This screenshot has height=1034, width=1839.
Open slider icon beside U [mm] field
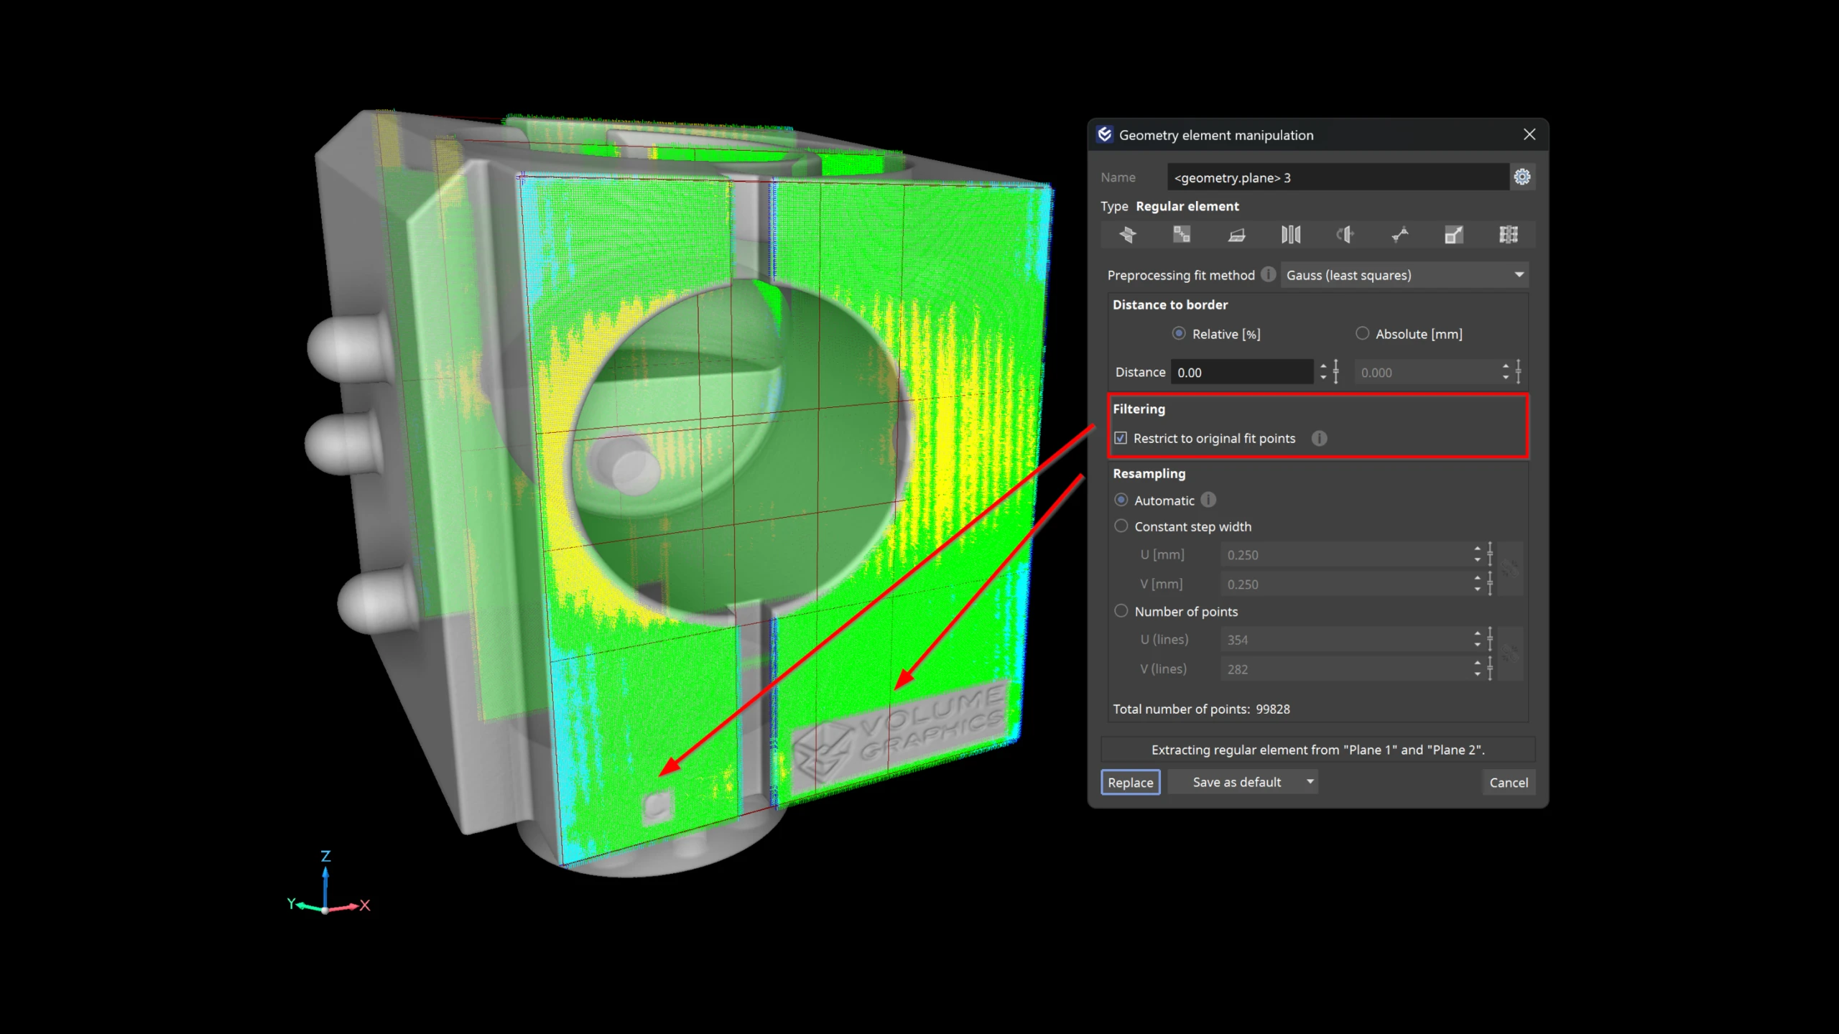click(x=1491, y=554)
